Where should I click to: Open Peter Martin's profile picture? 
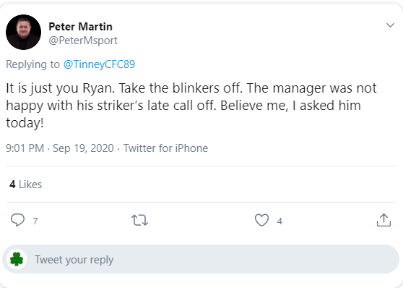tap(23, 32)
